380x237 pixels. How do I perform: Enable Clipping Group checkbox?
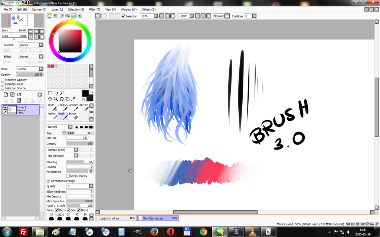(3, 84)
